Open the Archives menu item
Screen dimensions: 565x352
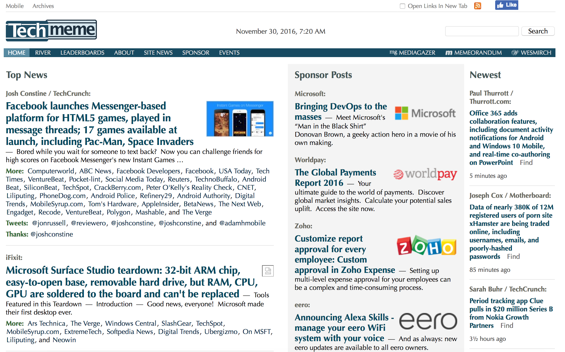43,6
